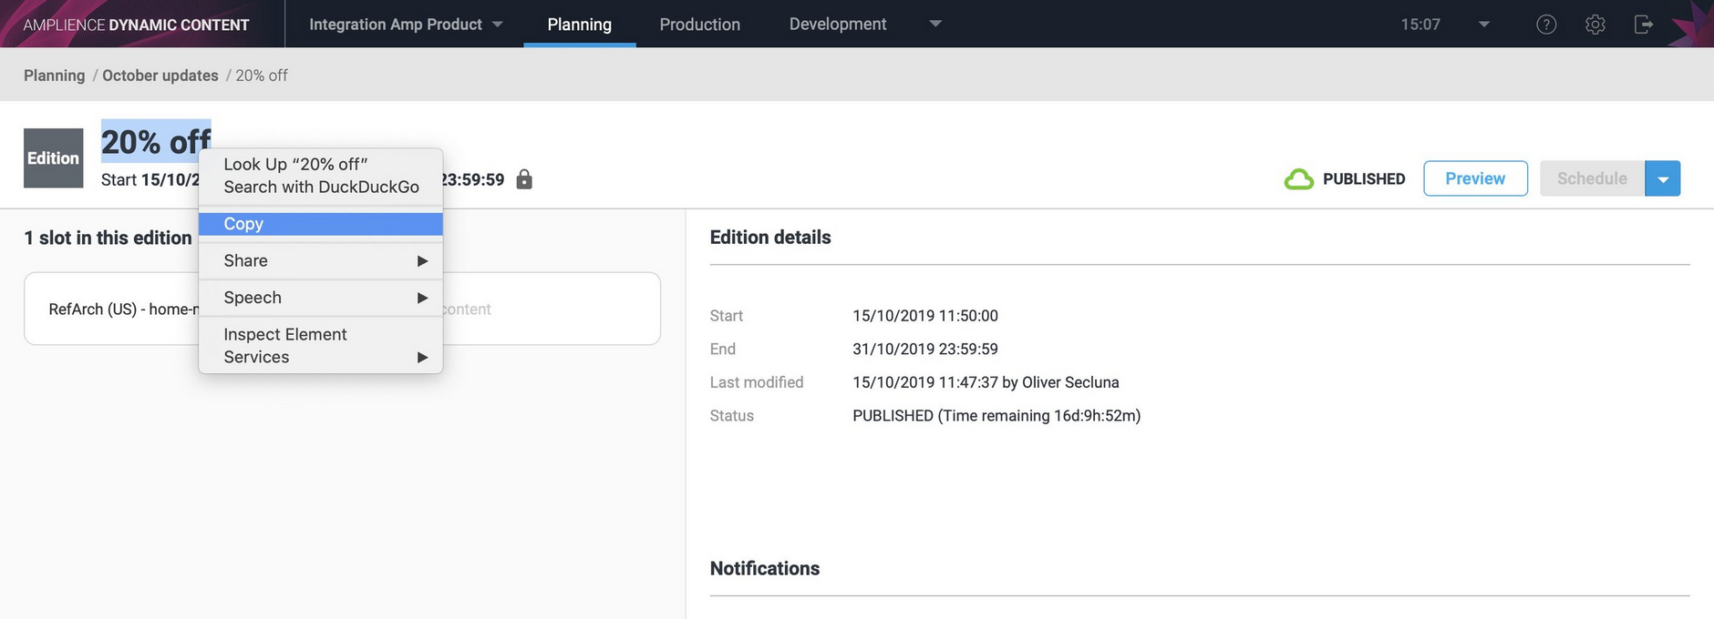Switch to the Planning tab
The image size is (1714, 619).
click(580, 25)
